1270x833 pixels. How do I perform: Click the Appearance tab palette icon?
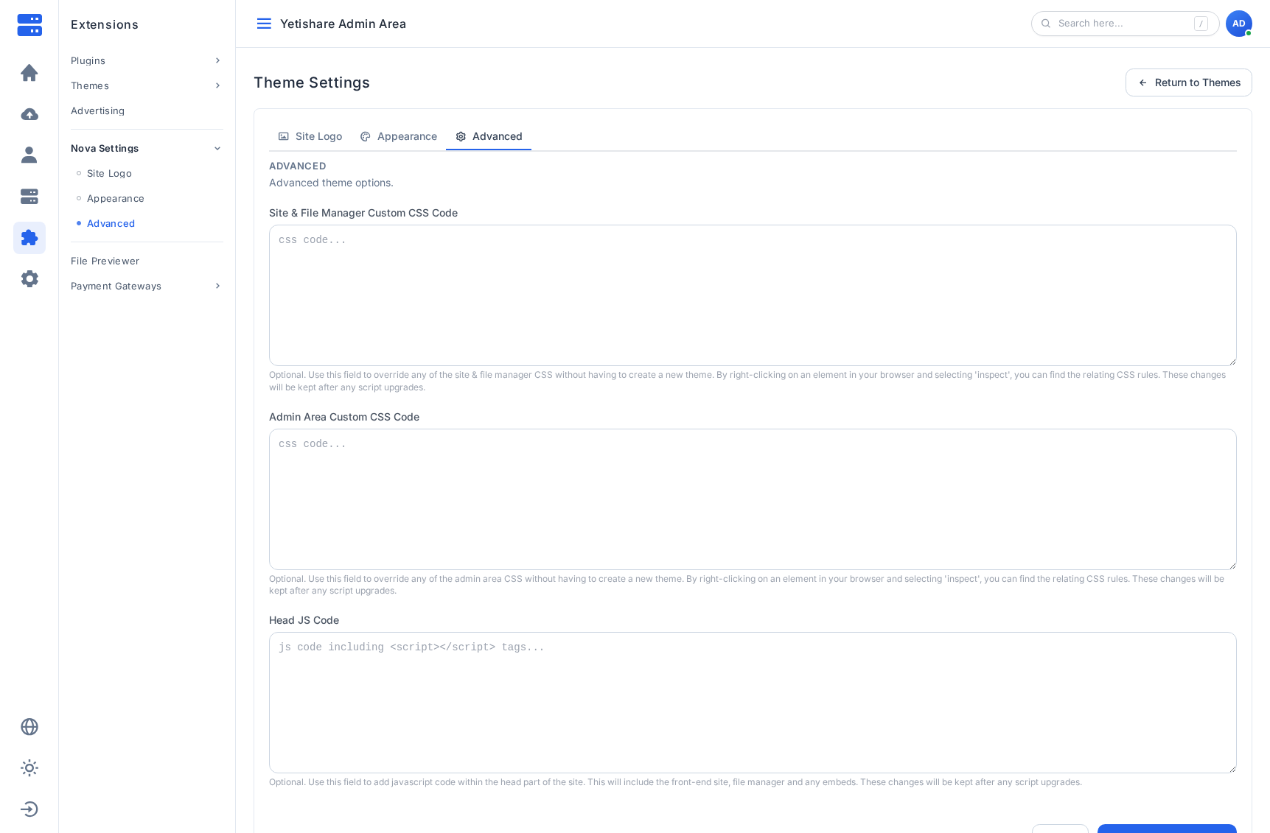(x=366, y=136)
